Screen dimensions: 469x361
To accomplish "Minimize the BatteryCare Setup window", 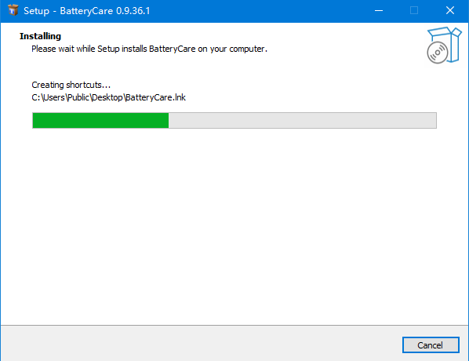I will (379, 11).
